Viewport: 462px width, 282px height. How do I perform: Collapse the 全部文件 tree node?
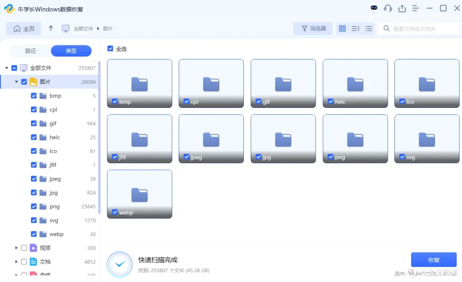pyautogui.click(x=6, y=68)
